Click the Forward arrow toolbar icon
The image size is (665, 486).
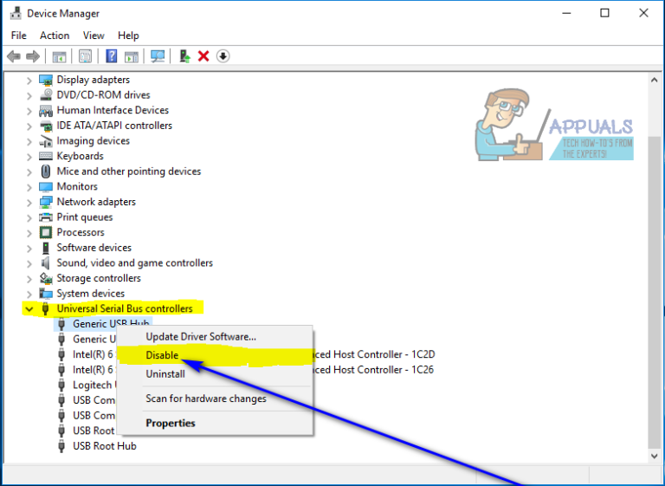click(x=33, y=56)
